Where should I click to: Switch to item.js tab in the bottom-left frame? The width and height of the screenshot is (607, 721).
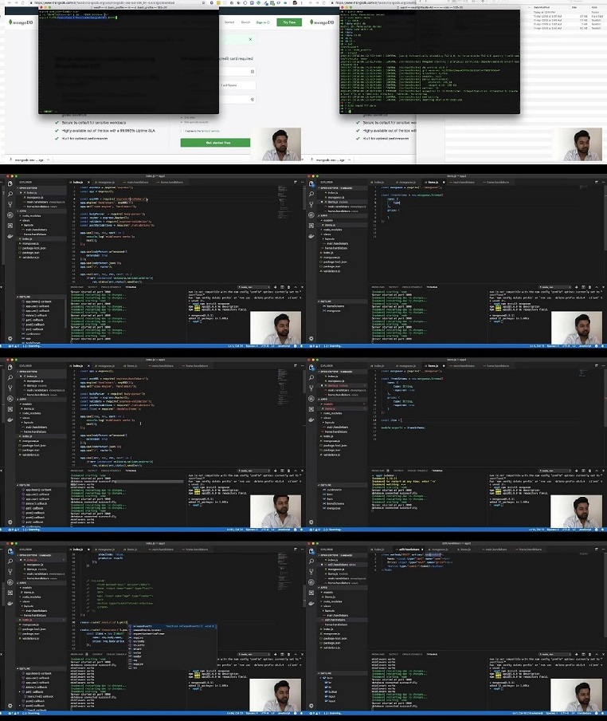(x=131, y=549)
